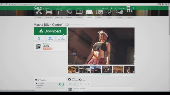Viewport: 170px width, 95px height.
Task: Click in Add your comment field
Action: coord(104,89)
